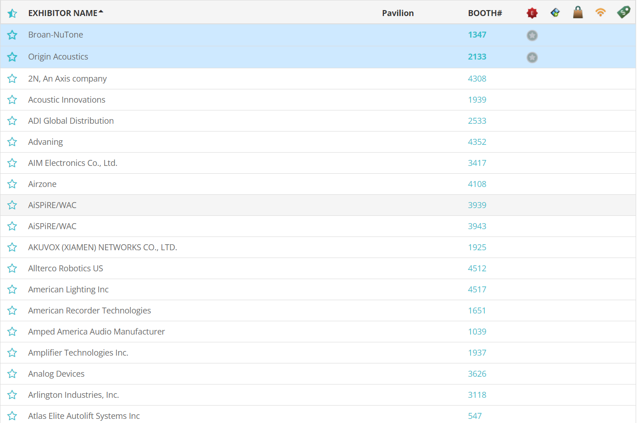This screenshot has width=637, height=423.
Task: Go to booth 4108 link
Action: tap(477, 184)
